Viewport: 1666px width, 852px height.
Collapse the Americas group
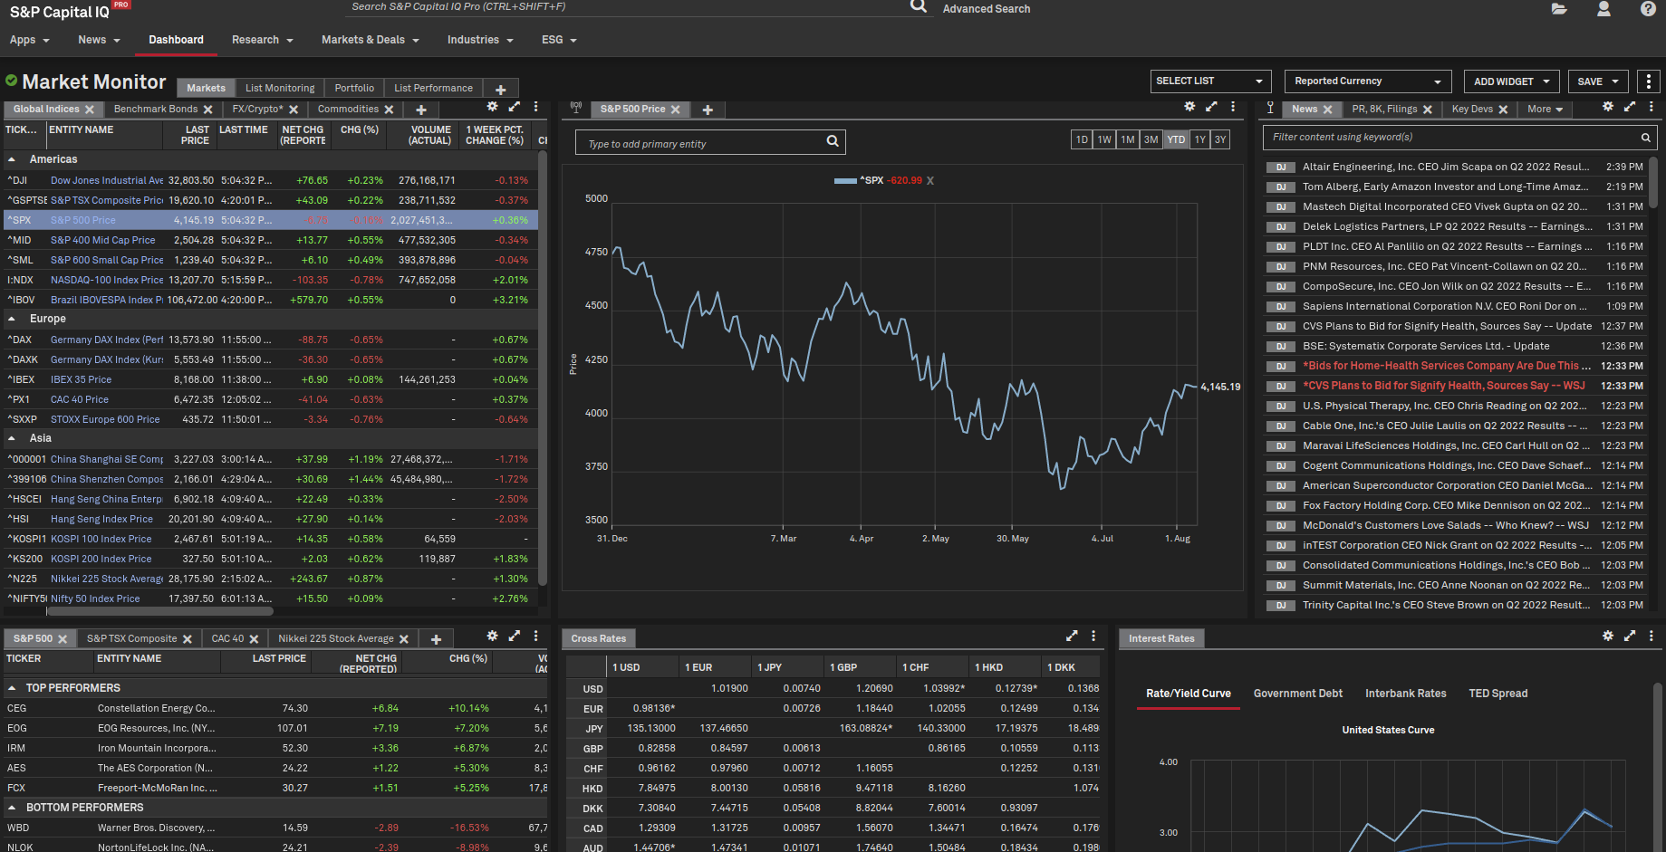[12, 159]
